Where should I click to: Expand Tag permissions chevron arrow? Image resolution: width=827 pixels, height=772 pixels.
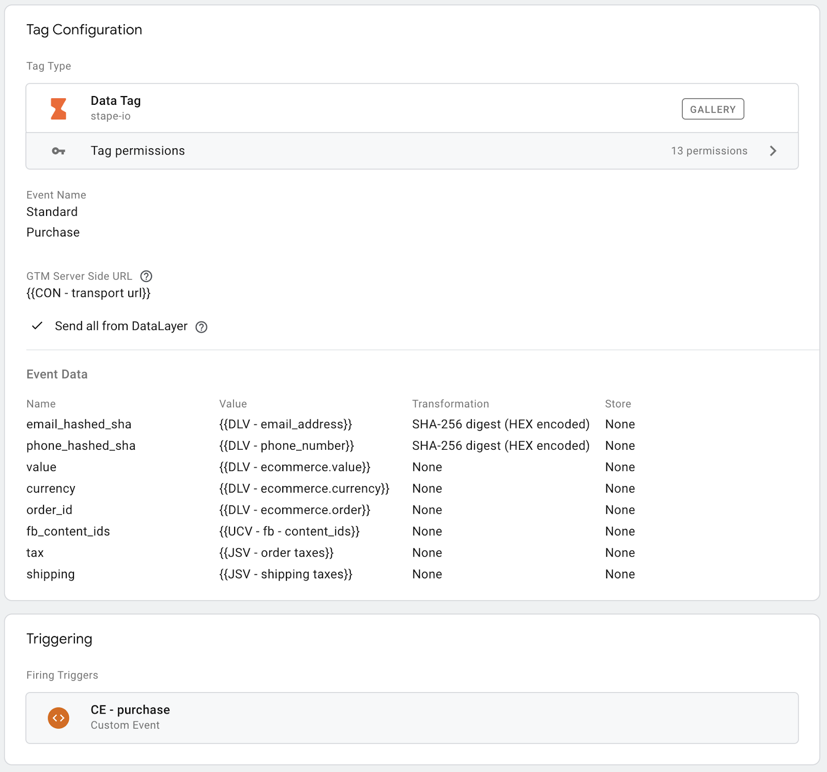click(773, 151)
